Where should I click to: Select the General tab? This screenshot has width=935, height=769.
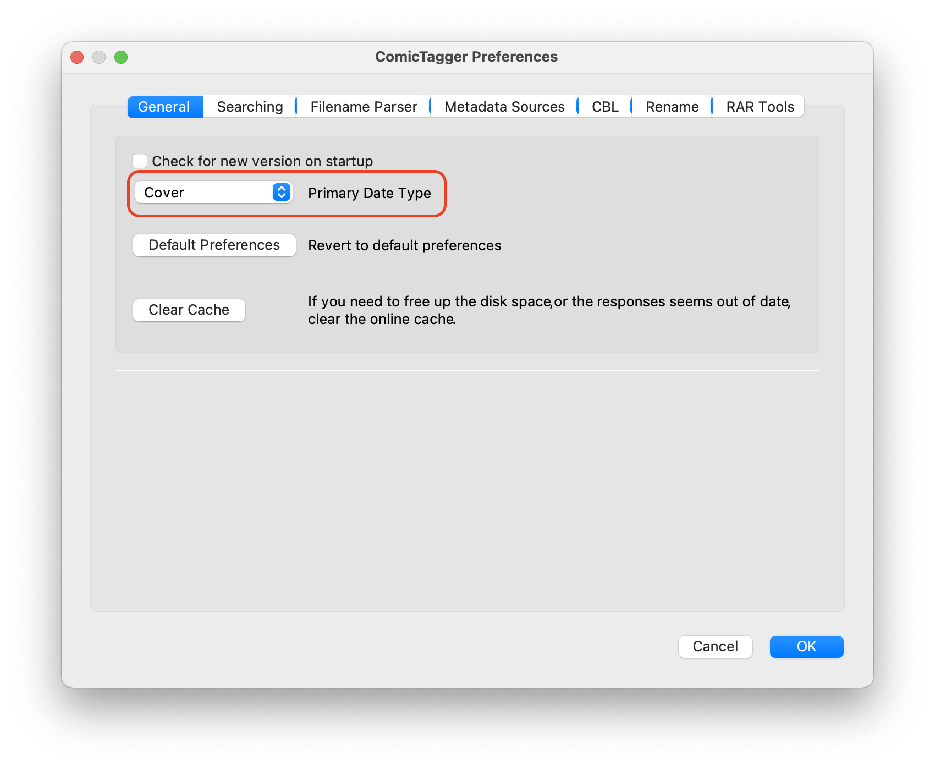click(164, 106)
